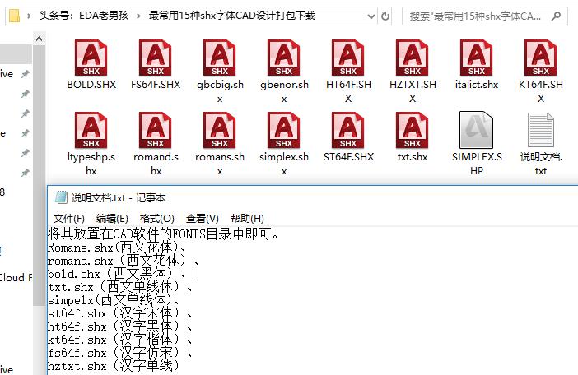Click the folder icon in address bar
Viewport: 578px width, 375px height.
pyautogui.click(x=14, y=16)
